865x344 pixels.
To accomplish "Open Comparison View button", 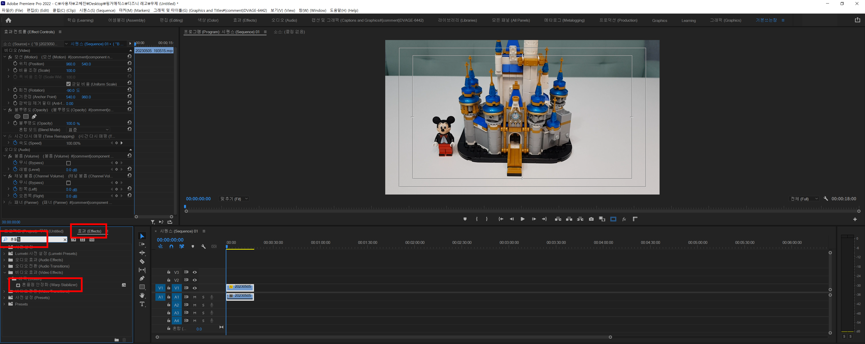I will (602, 219).
